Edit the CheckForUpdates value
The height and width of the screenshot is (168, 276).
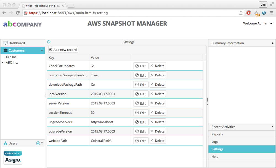point(140,66)
